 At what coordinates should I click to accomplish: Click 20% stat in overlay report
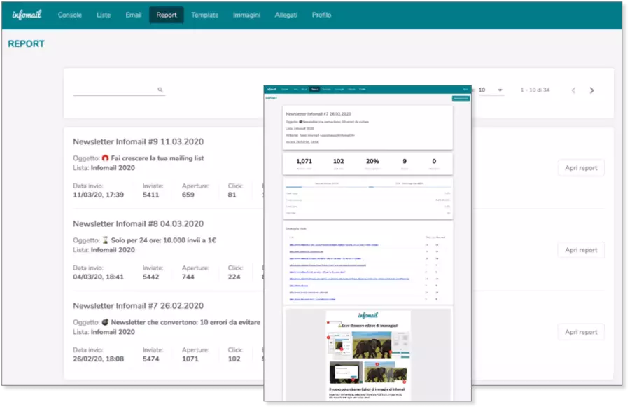point(372,161)
